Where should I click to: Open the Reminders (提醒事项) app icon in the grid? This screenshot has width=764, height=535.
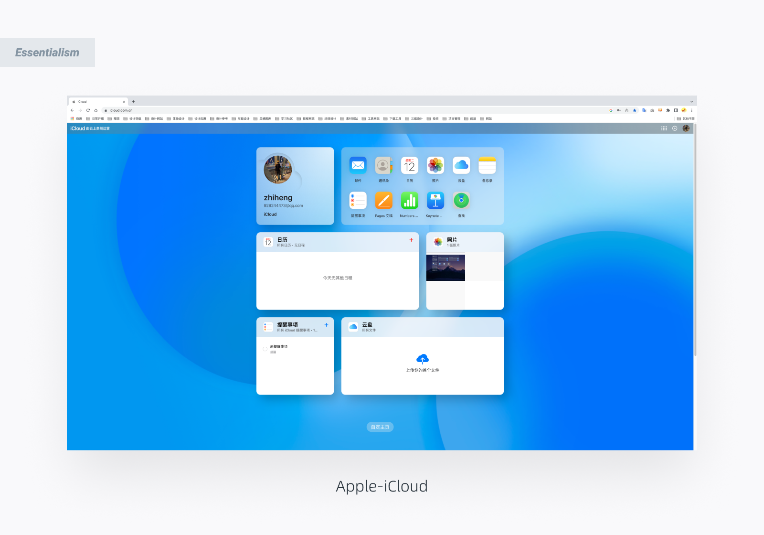[358, 201]
